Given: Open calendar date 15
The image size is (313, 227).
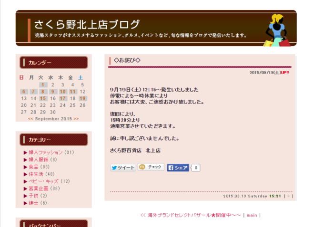Looking at the screenshot, I should pyautogui.click(x=43, y=98).
